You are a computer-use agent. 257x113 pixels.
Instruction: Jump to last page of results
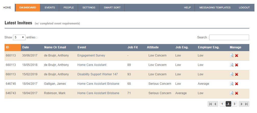click(x=246, y=104)
